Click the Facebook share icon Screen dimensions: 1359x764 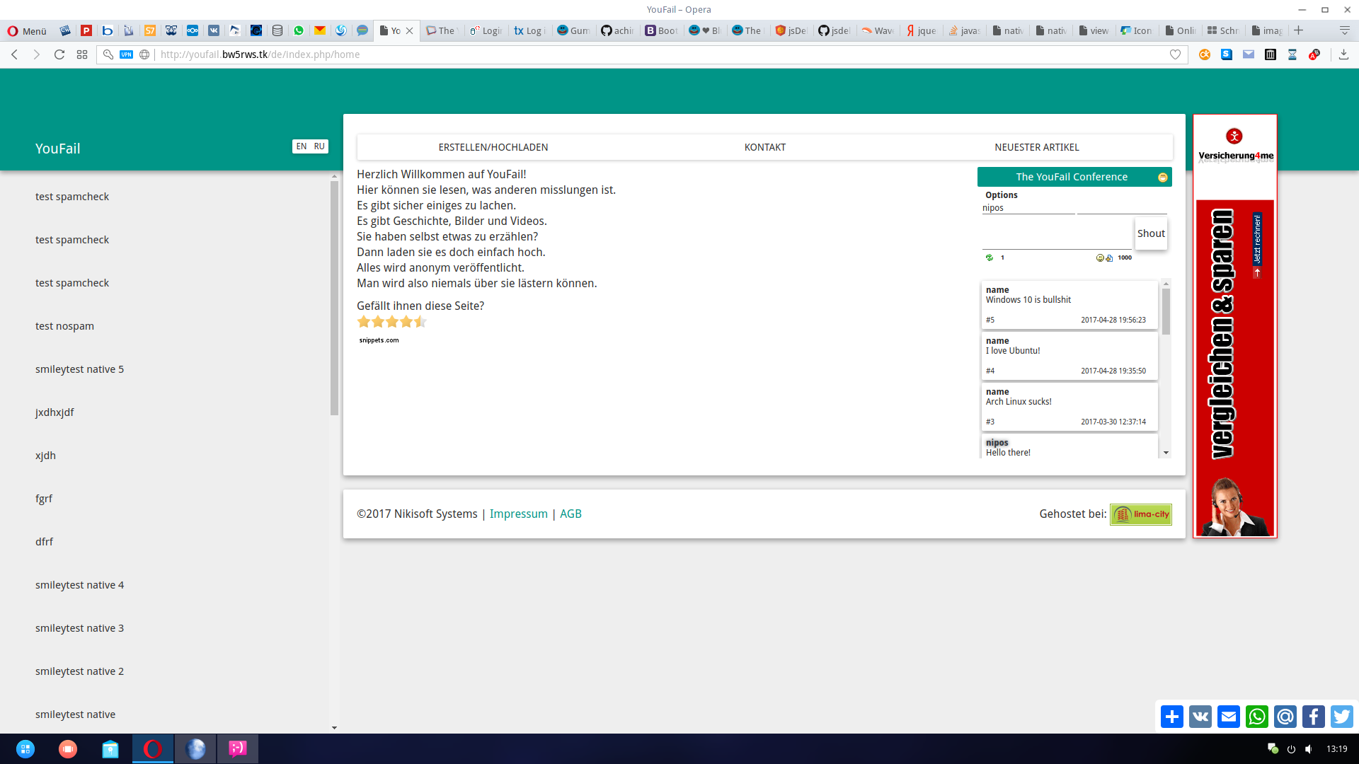pyautogui.click(x=1313, y=717)
